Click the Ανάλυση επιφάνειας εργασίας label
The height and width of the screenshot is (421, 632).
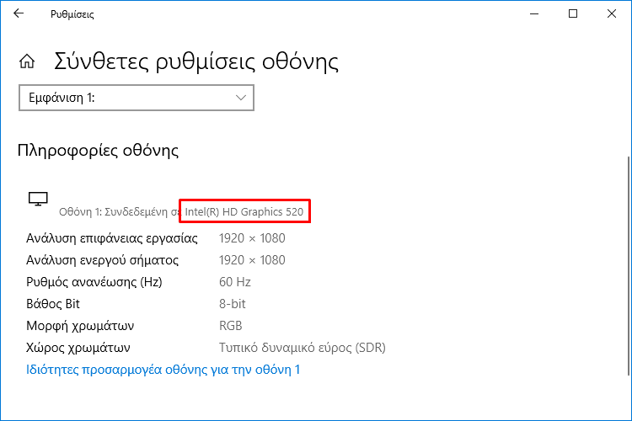(111, 238)
